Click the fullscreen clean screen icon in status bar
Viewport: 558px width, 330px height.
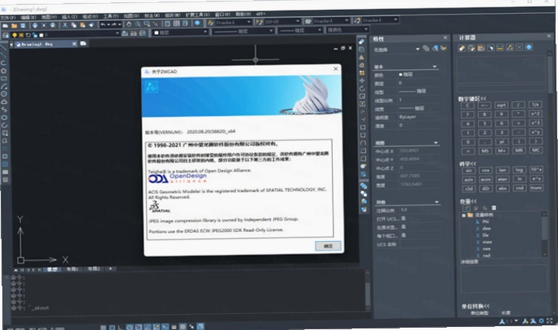[550, 320]
